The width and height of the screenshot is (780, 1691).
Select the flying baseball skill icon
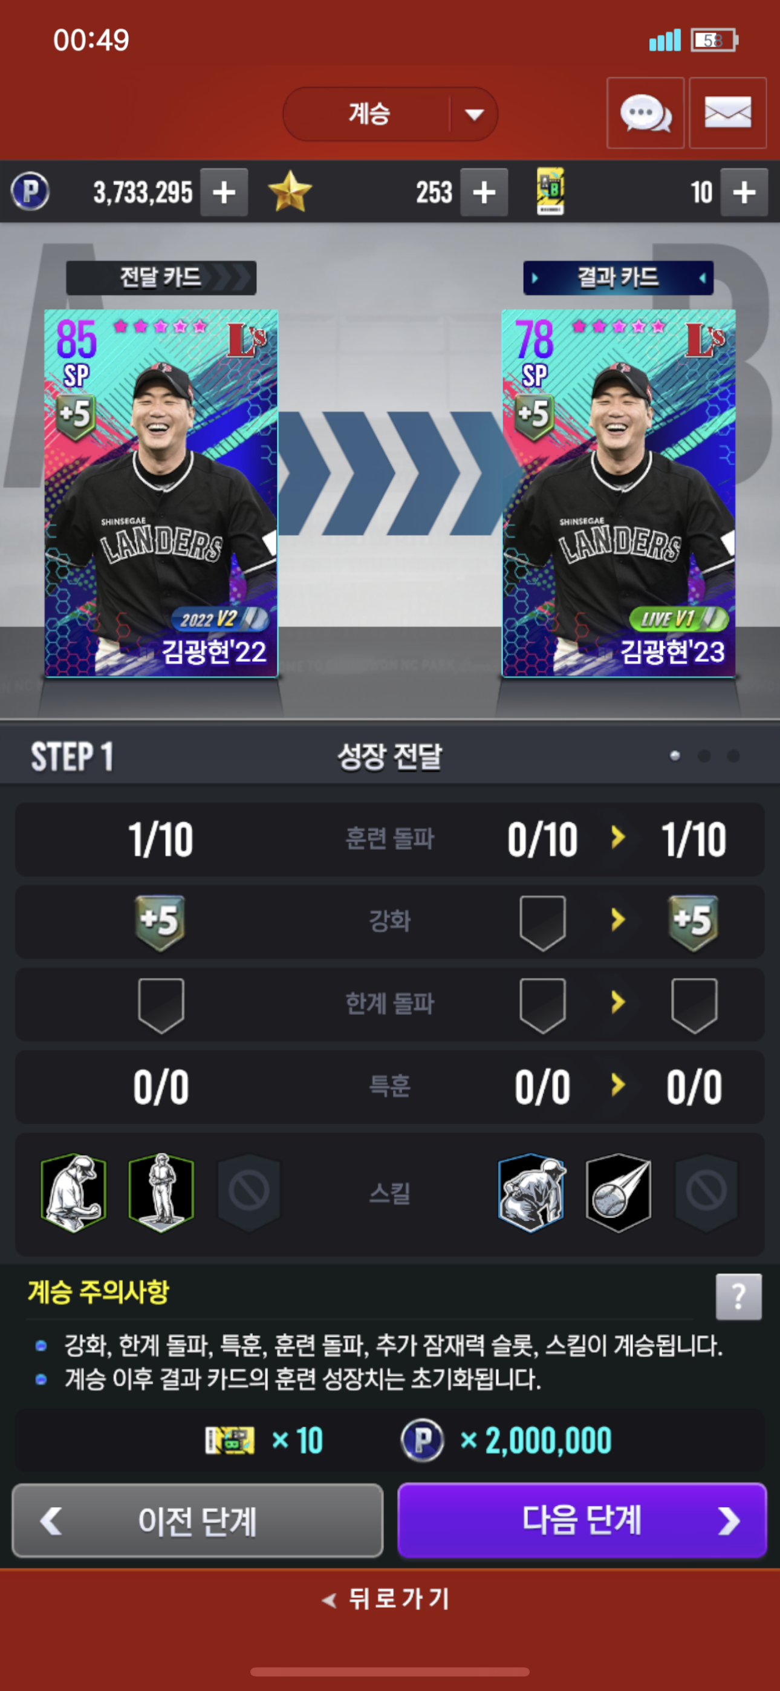pos(619,1191)
